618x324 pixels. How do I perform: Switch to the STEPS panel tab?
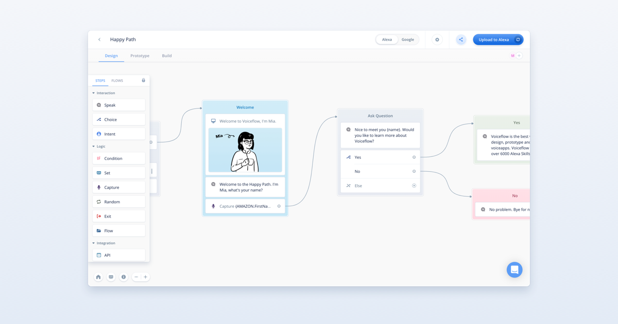pos(100,81)
